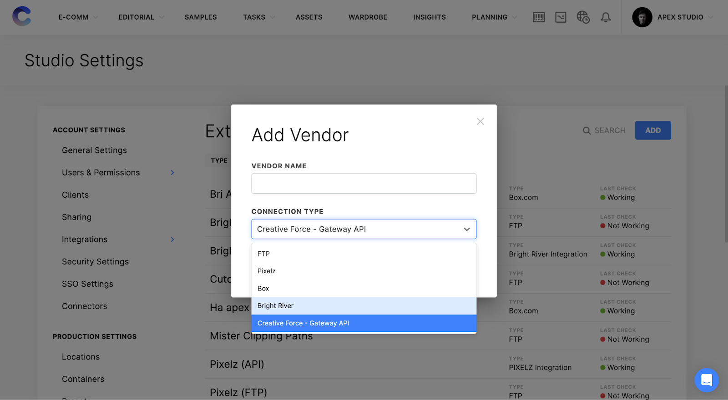Open General Settings
The width and height of the screenshot is (728, 400).
click(94, 150)
